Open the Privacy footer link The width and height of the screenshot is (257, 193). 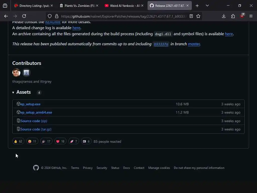88,168
